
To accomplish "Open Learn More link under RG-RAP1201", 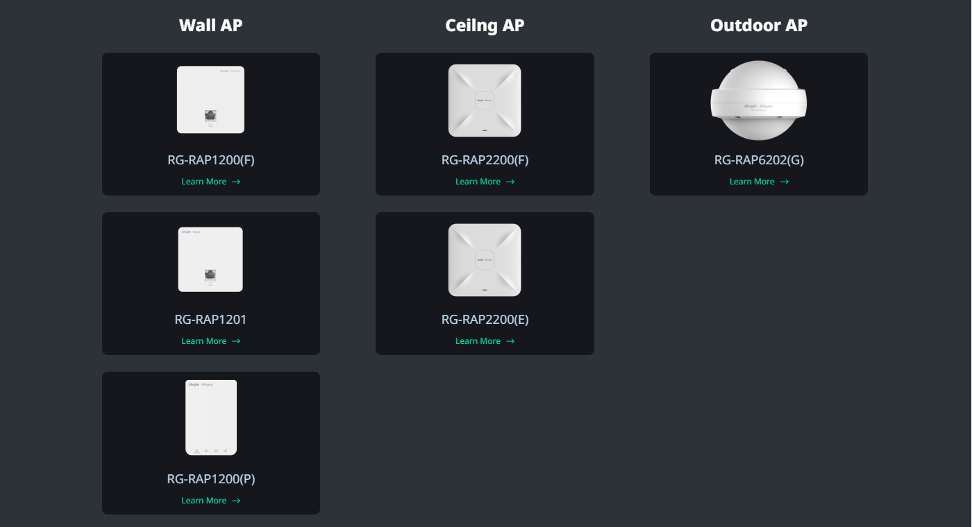I will (211, 341).
